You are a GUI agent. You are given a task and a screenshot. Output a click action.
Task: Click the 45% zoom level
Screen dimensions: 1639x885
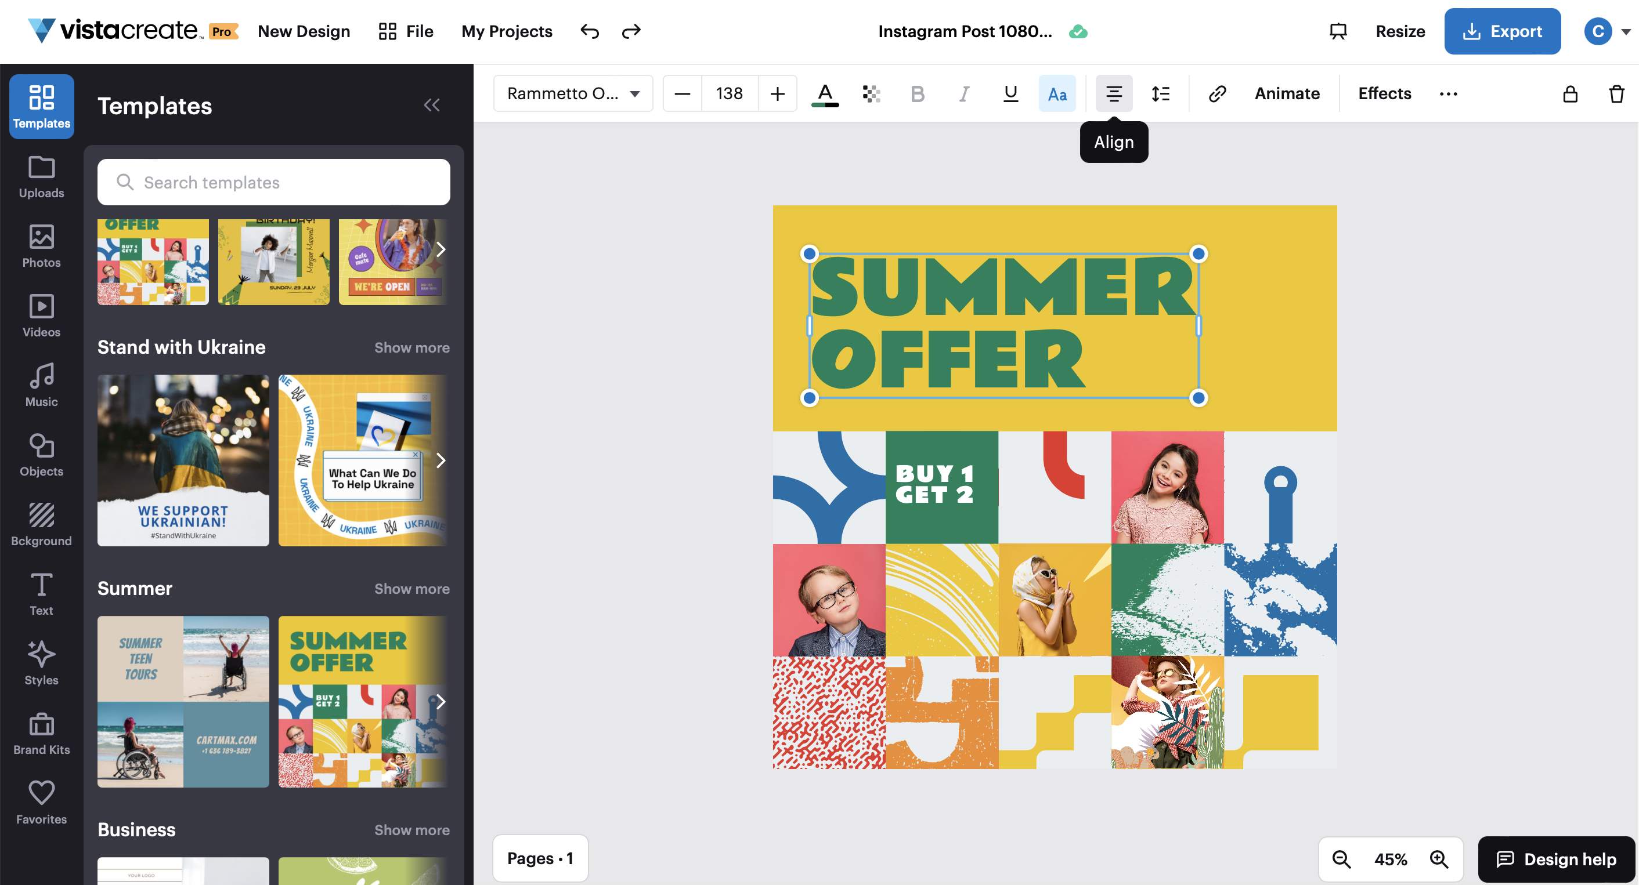tap(1390, 859)
